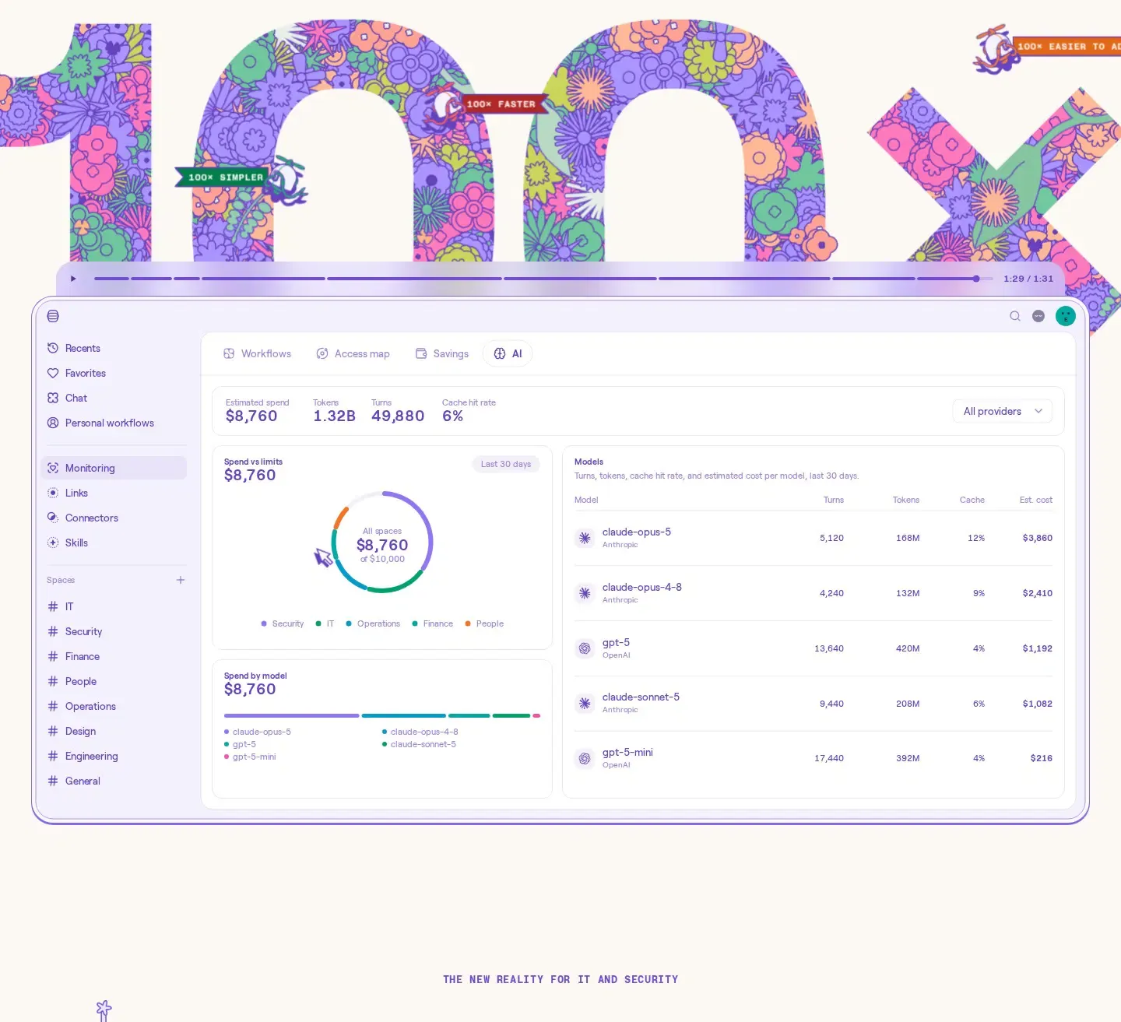Click the hash icon next to Engineering

(53, 756)
